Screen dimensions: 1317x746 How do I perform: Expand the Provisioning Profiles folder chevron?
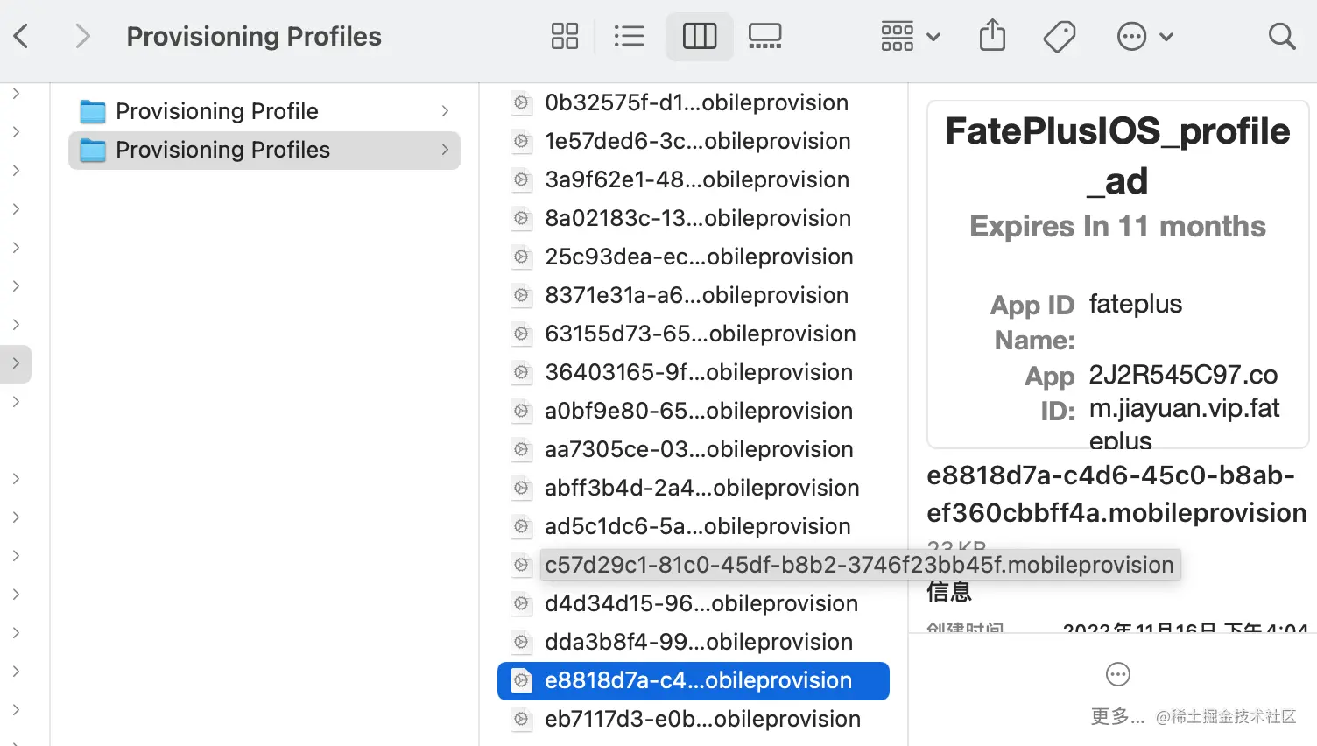[445, 150]
